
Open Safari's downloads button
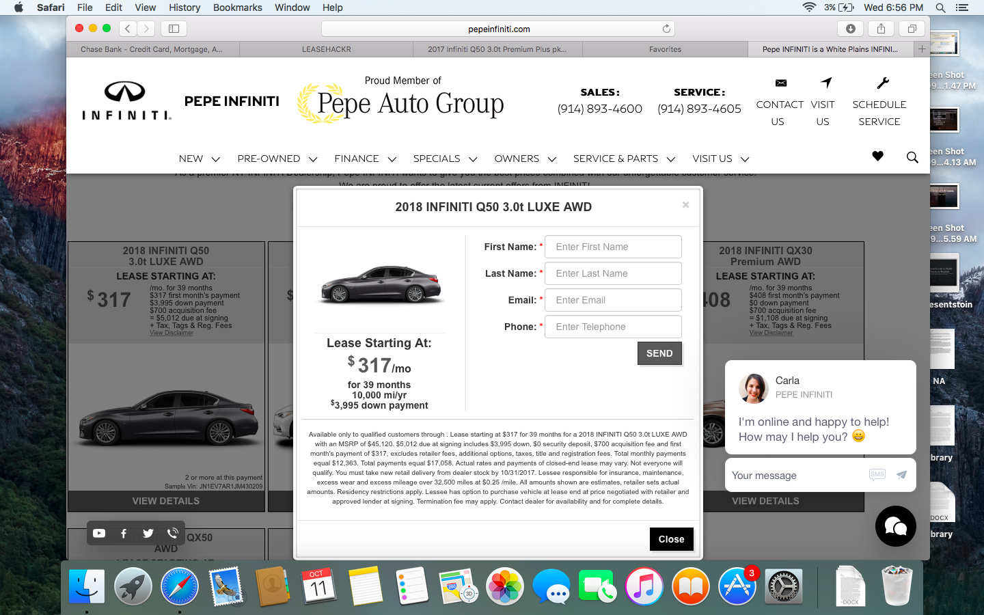[x=851, y=29]
